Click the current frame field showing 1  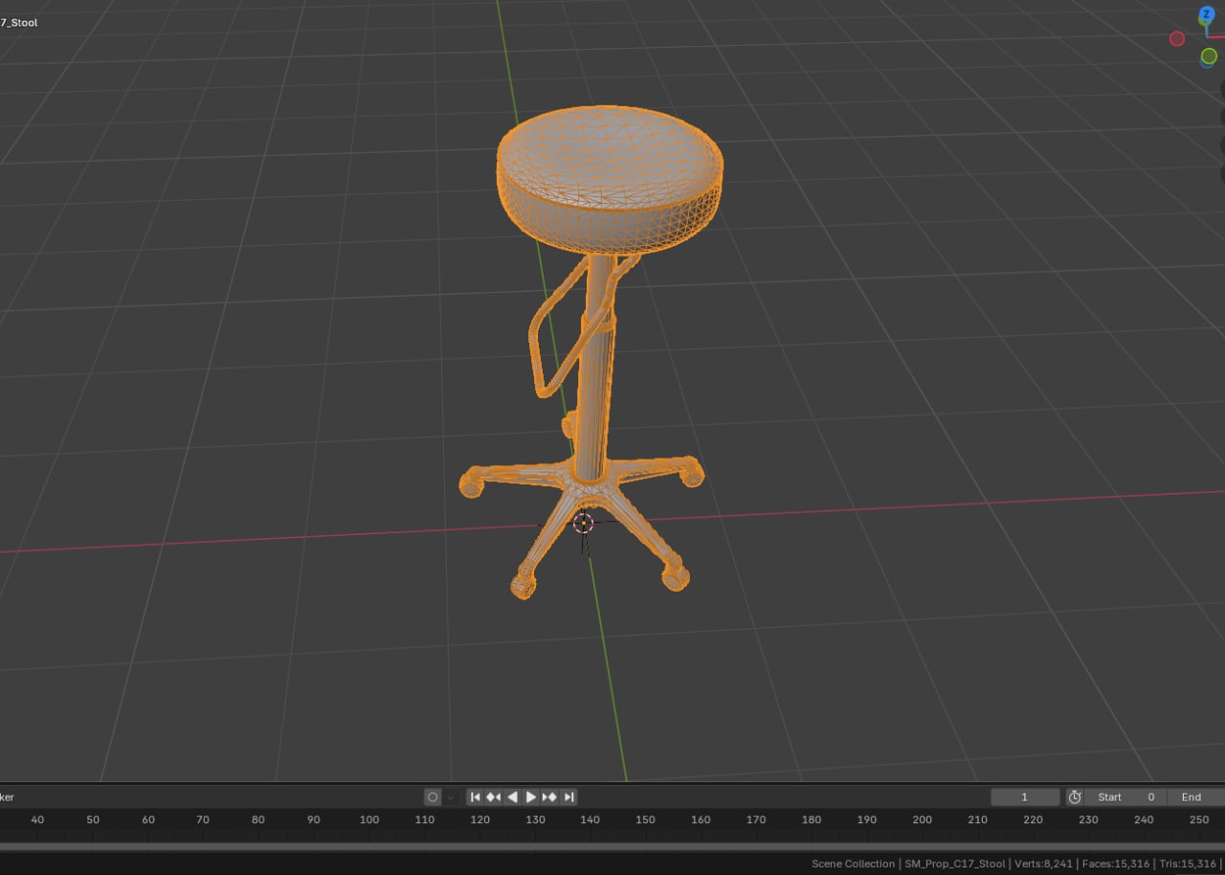tap(1025, 796)
